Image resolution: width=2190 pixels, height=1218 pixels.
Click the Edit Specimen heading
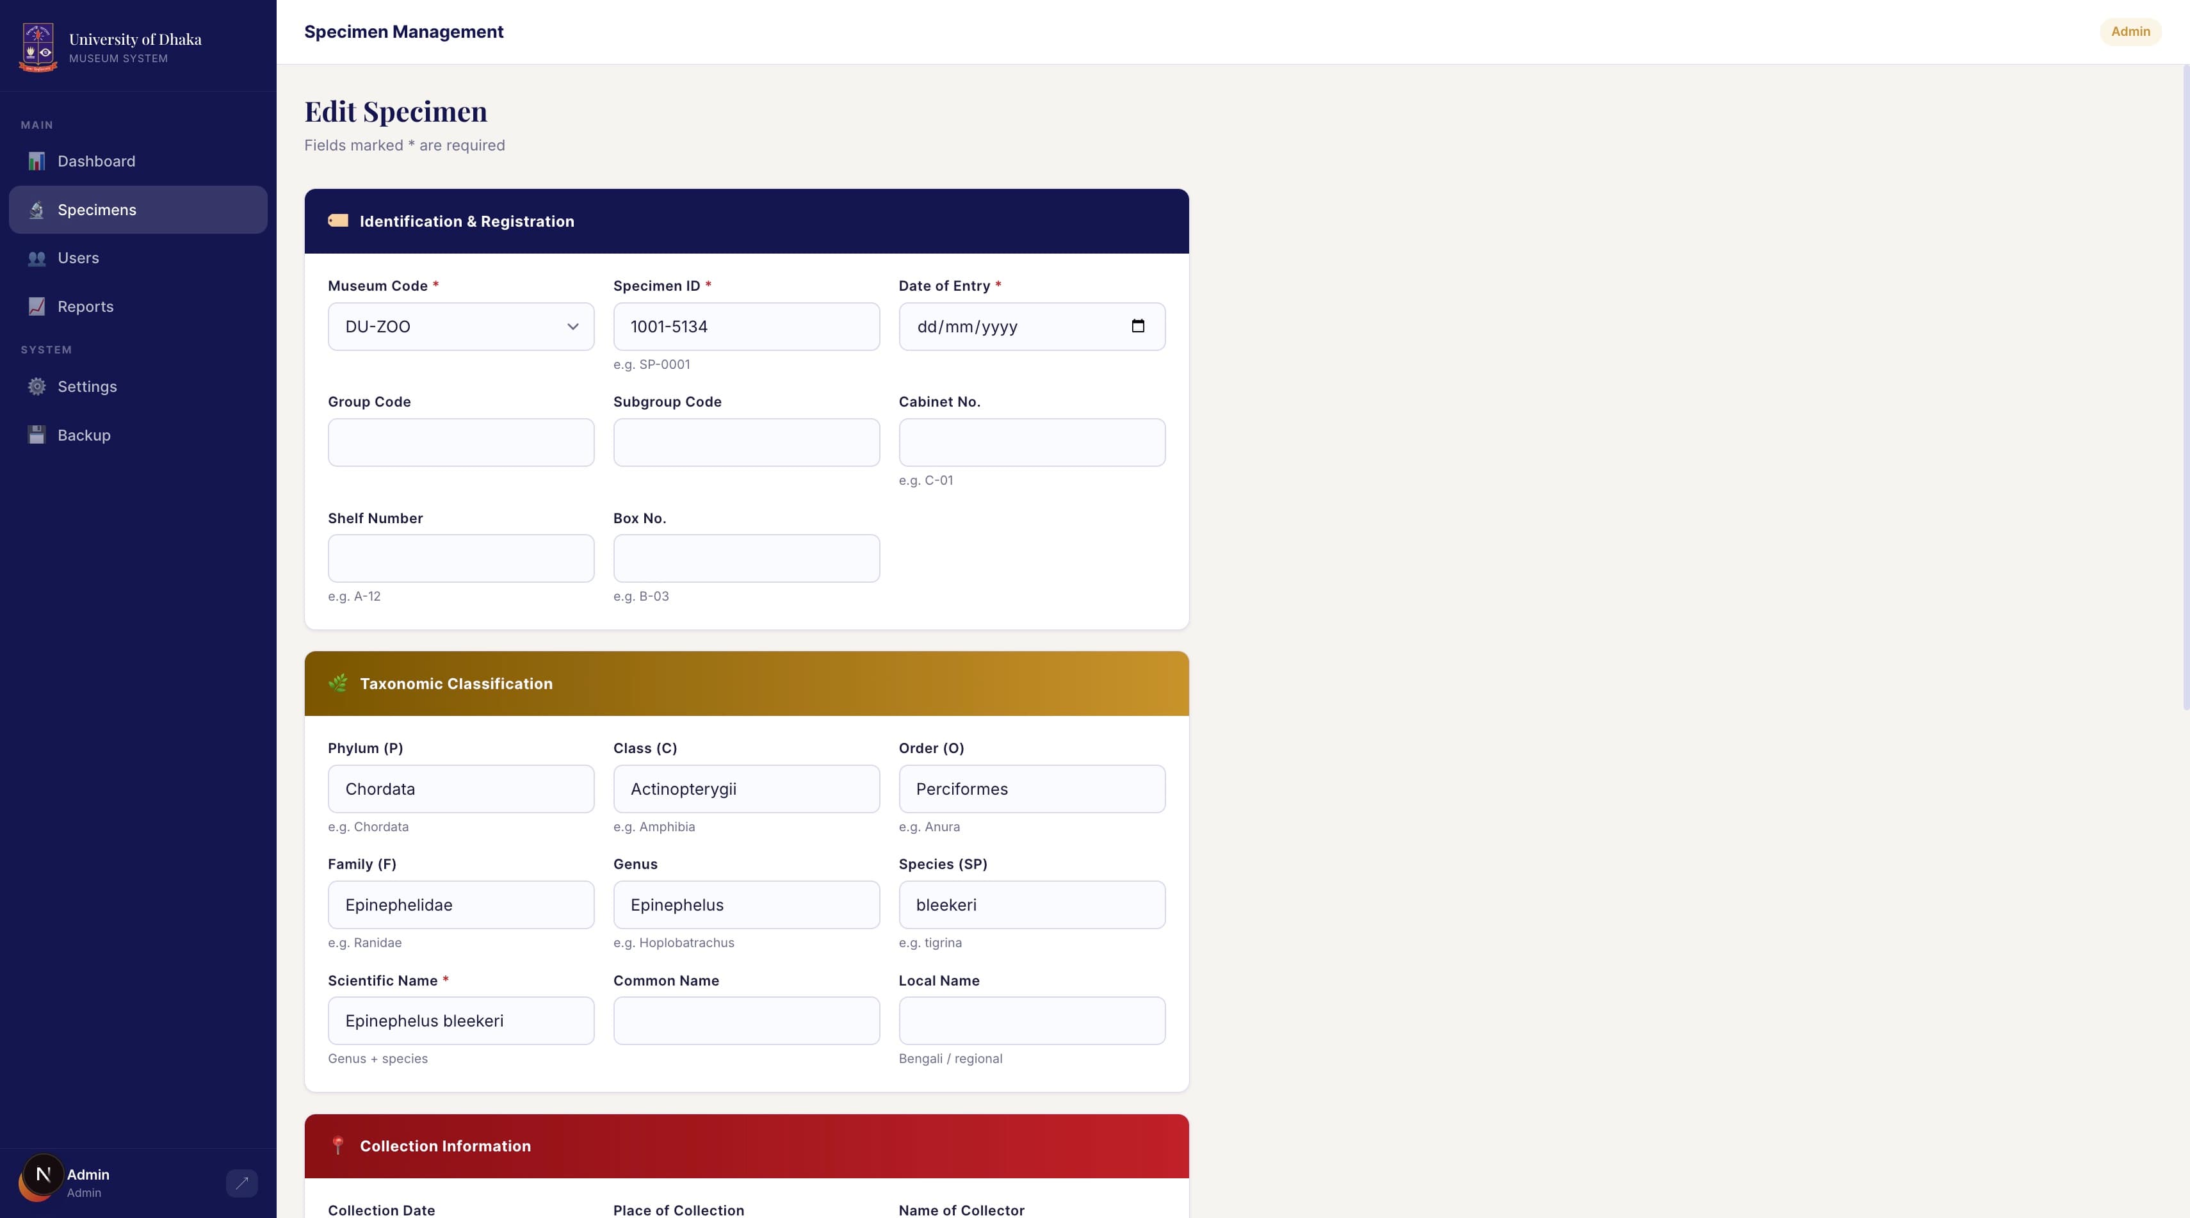pos(396,111)
